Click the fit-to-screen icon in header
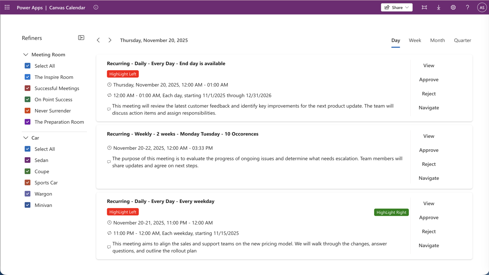The image size is (489, 275). pos(424,7)
